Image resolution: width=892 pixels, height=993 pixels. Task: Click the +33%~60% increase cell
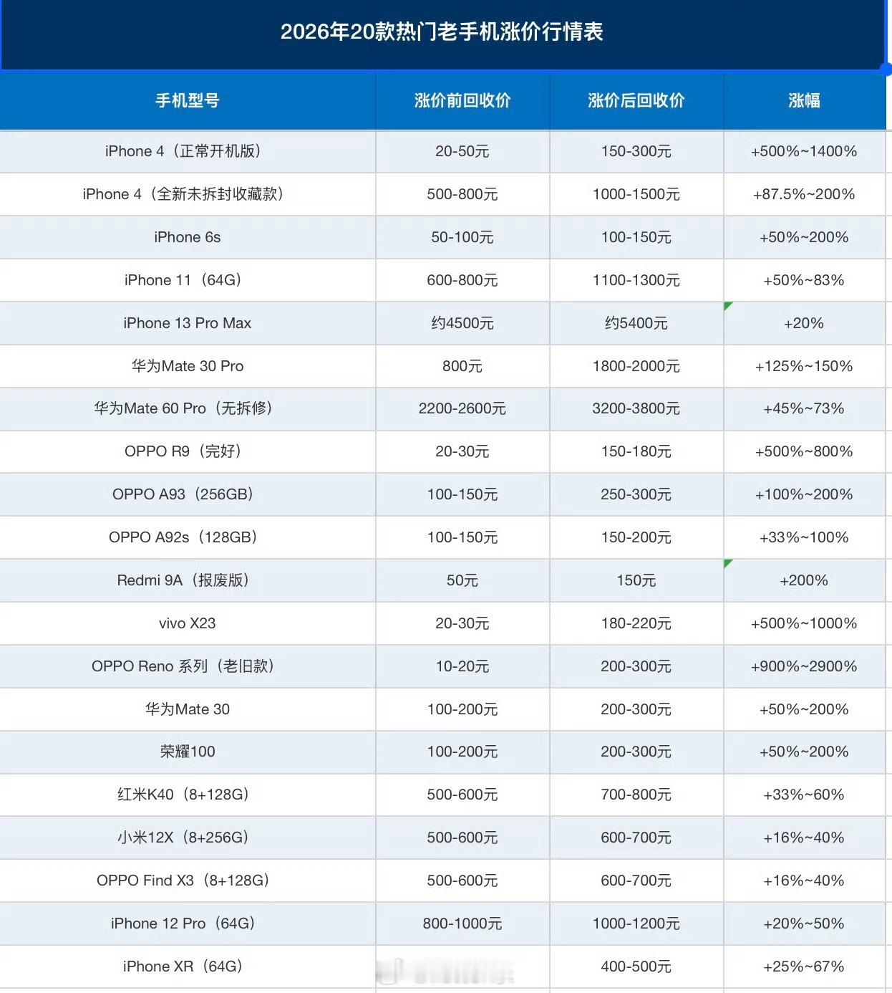tap(805, 795)
